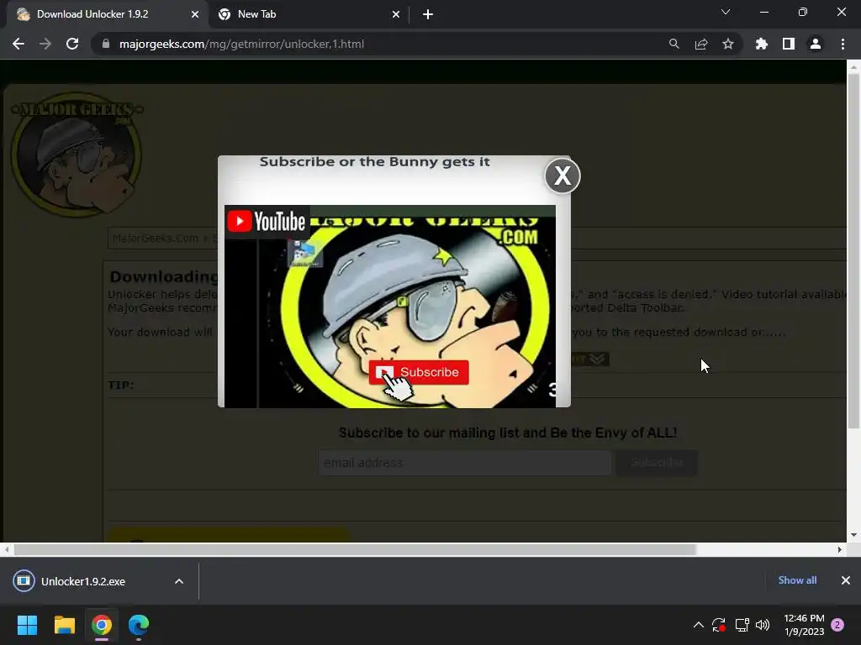View site information padlock icon

click(106, 44)
